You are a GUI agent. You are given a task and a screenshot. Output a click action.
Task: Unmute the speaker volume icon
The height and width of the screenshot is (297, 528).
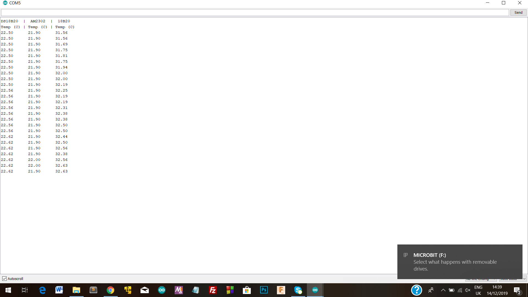(468, 290)
